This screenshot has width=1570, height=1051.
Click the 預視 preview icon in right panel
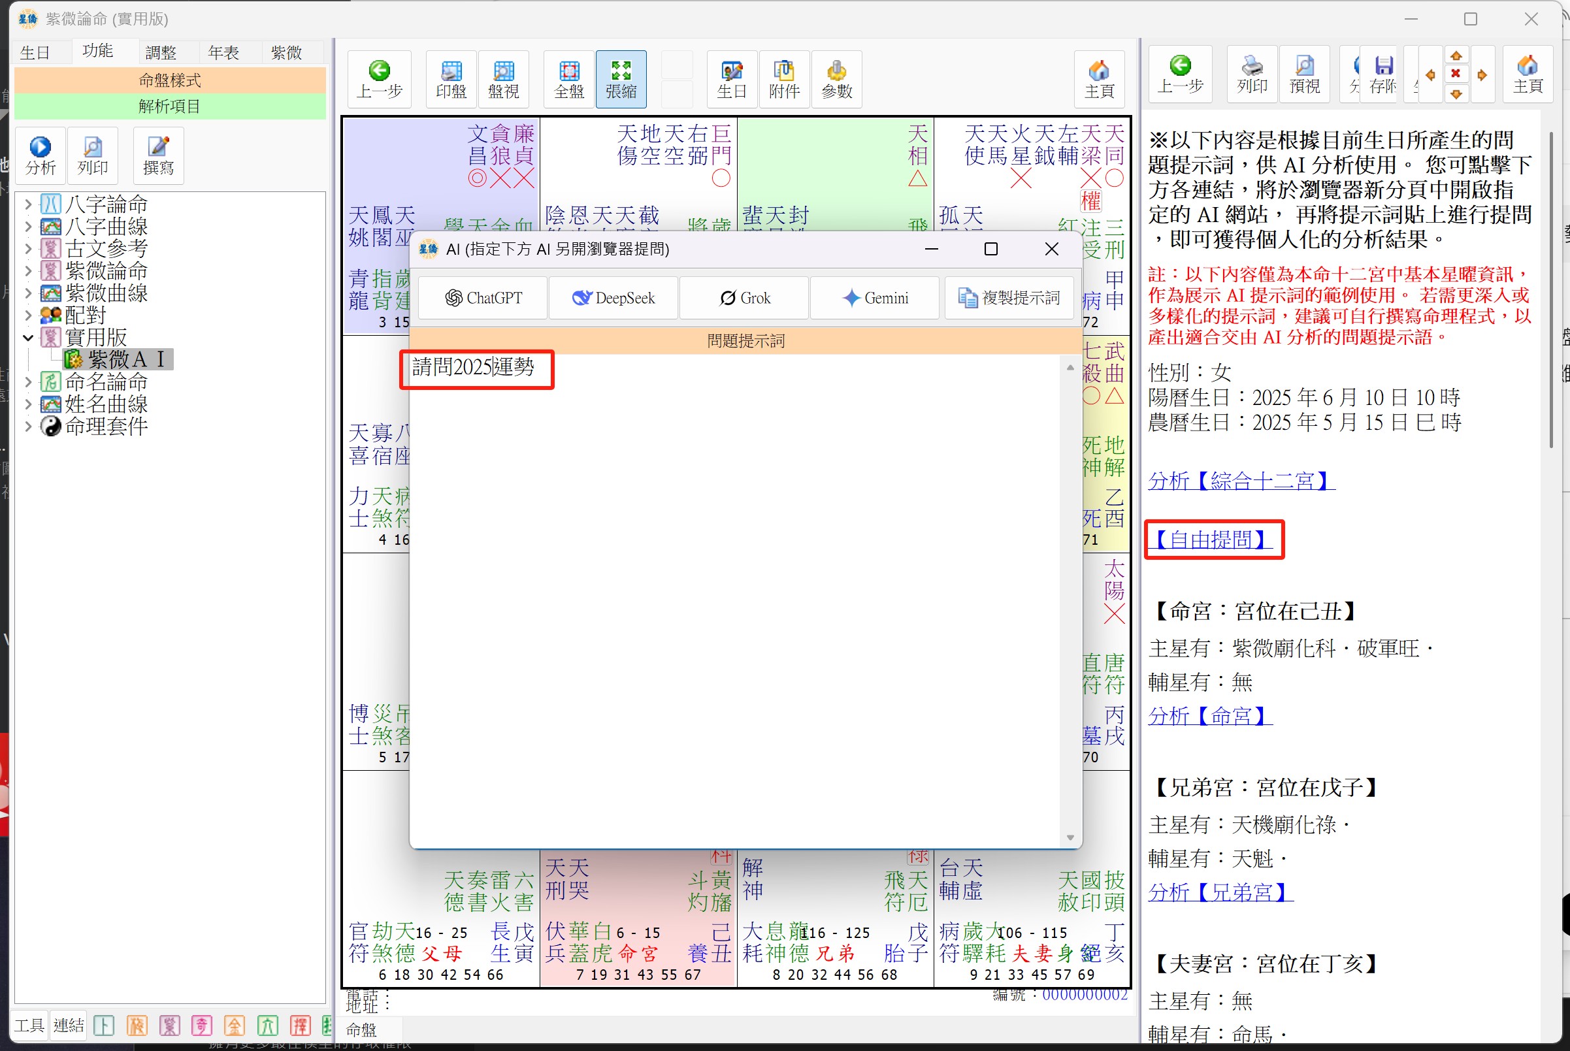(1304, 74)
